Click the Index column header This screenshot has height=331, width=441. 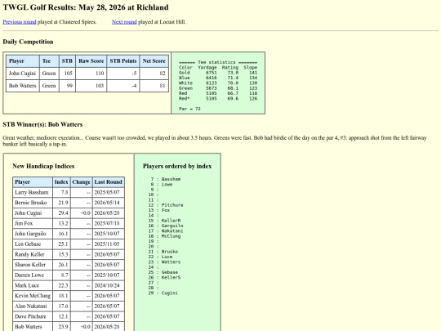click(x=61, y=182)
